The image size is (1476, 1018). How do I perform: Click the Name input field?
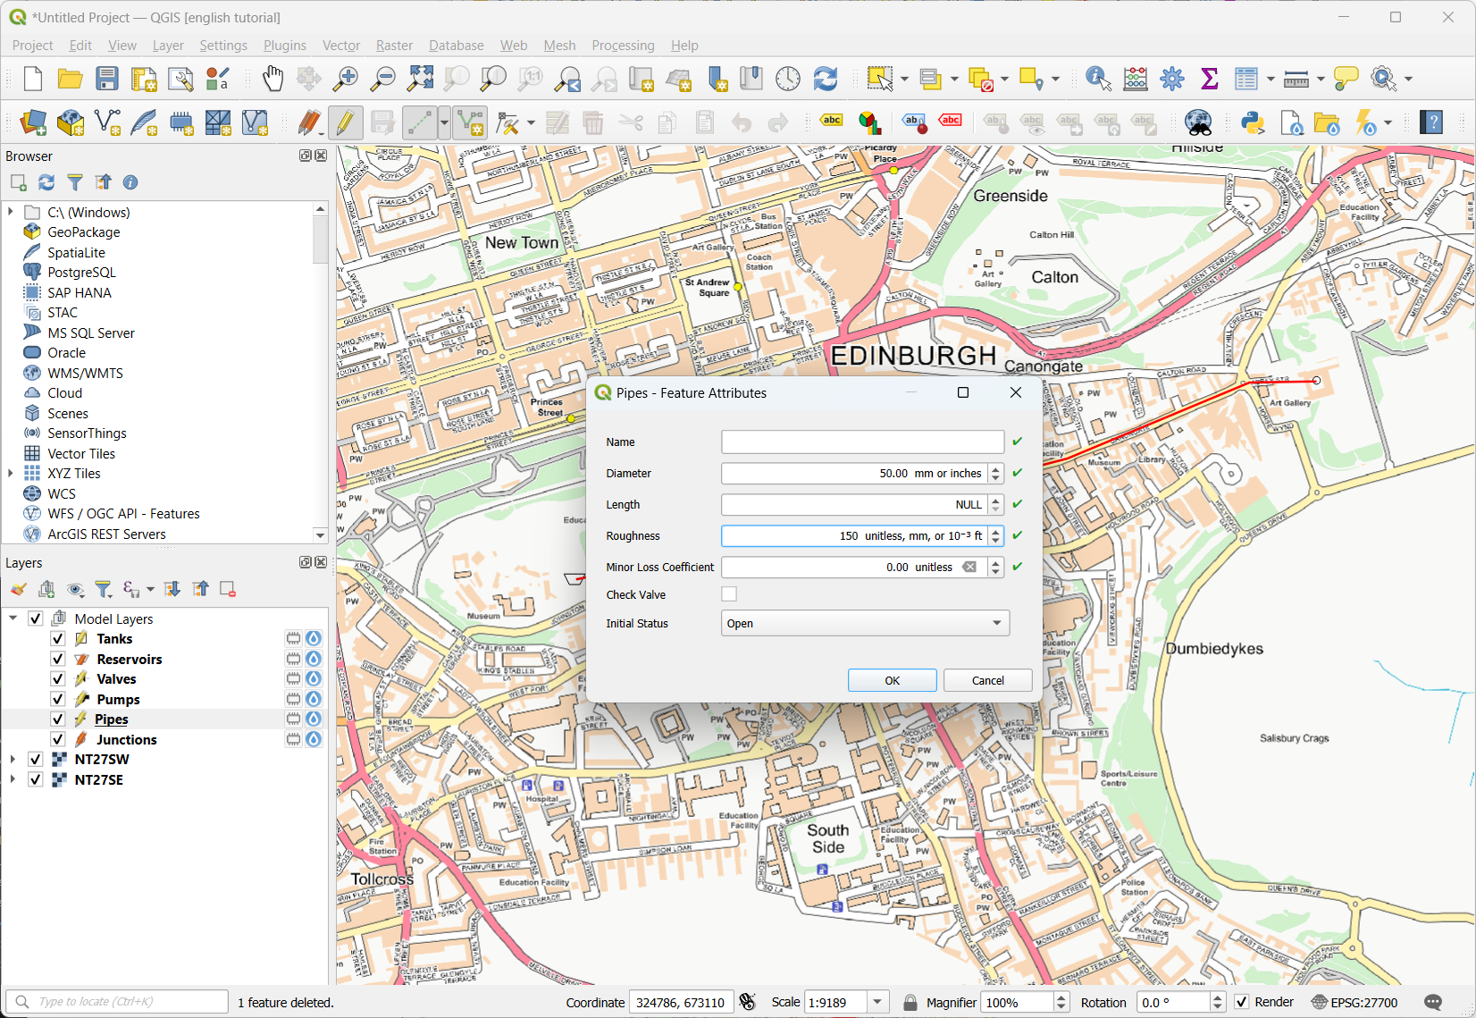[862, 442]
